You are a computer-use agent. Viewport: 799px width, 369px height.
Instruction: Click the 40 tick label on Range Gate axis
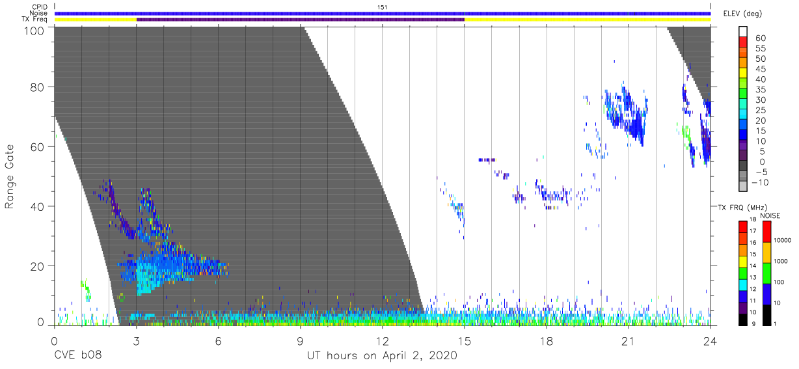click(37, 206)
